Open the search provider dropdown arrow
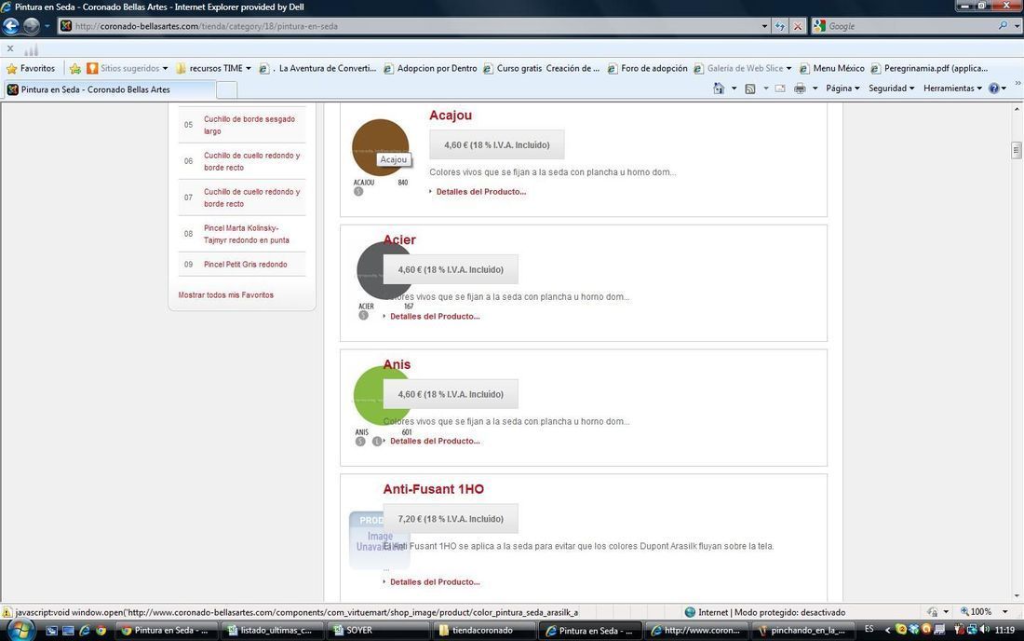The image size is (1024, 641). pos(1017,26)
